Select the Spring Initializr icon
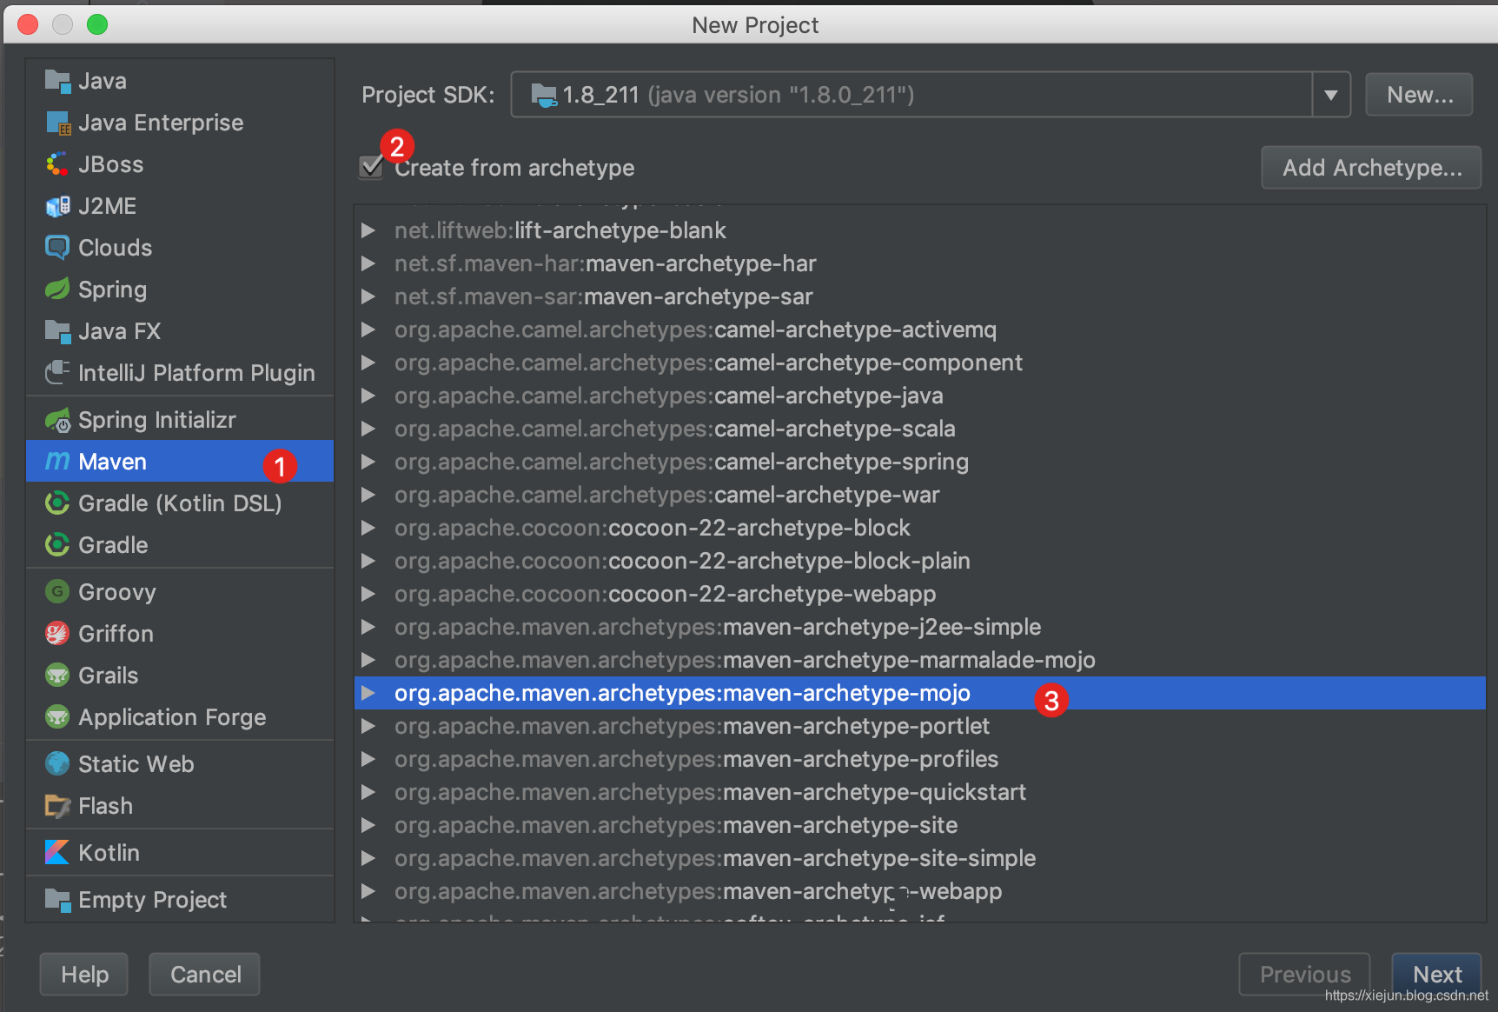This screenshot has height=1012, width=1498. 57,420
